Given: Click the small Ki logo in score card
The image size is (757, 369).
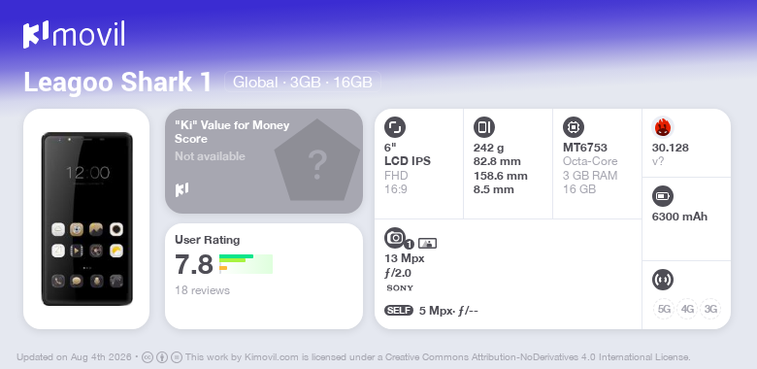Looking at the screenshot, I should [181, 189].
